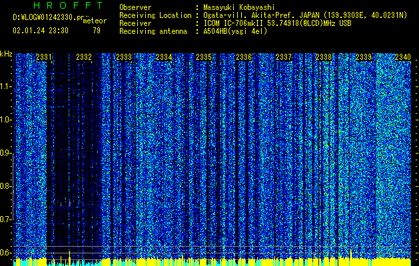Click the 2340 time marker
The width and height of the screenshot is (419, 266).
[x=403, y=57]
